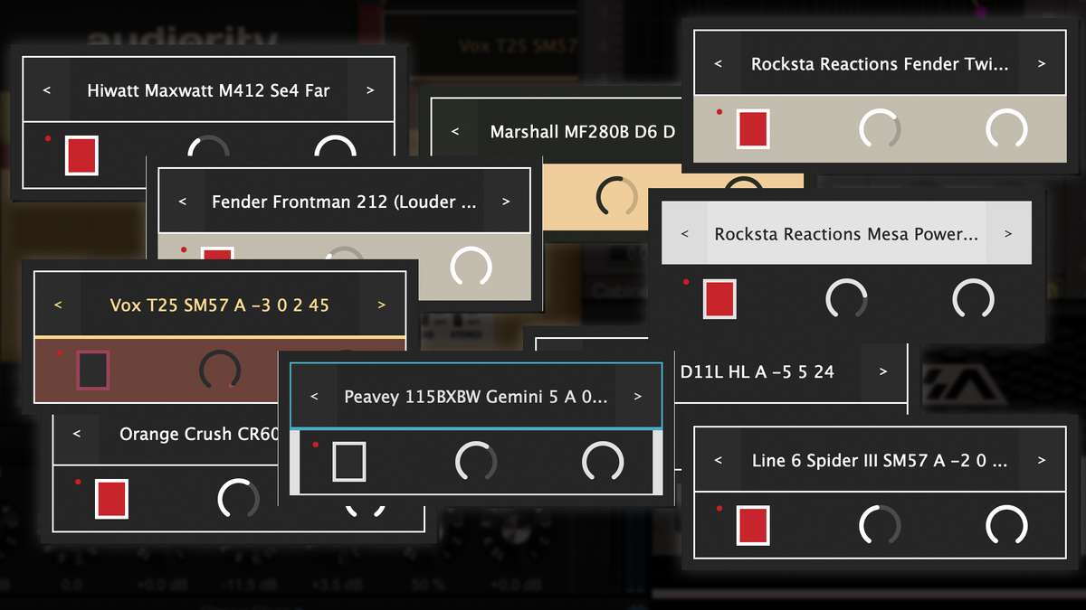The height and width of the screenshot is (610, 1086).
Task: Toggle the red power square on Hiwatt Maxwatt panel
Action: click(81, 155)
